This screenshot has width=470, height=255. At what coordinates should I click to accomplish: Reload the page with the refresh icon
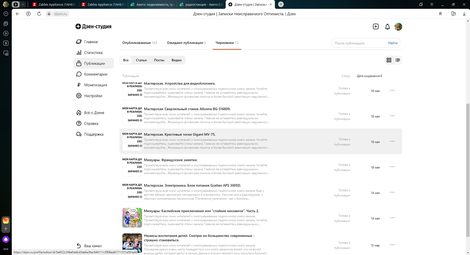point(39,13)
